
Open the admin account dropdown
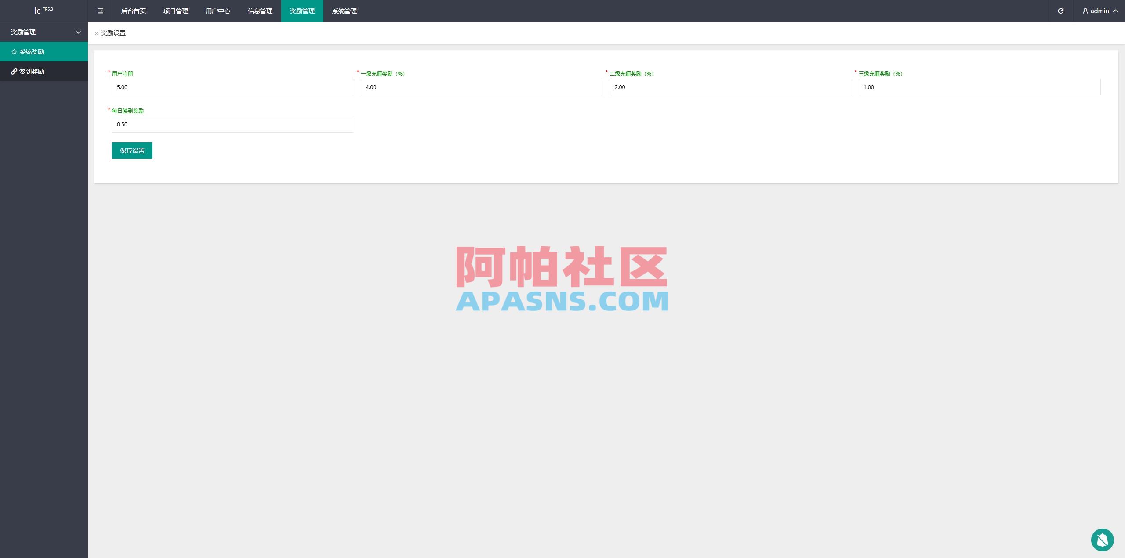[x=1100, y=11]
